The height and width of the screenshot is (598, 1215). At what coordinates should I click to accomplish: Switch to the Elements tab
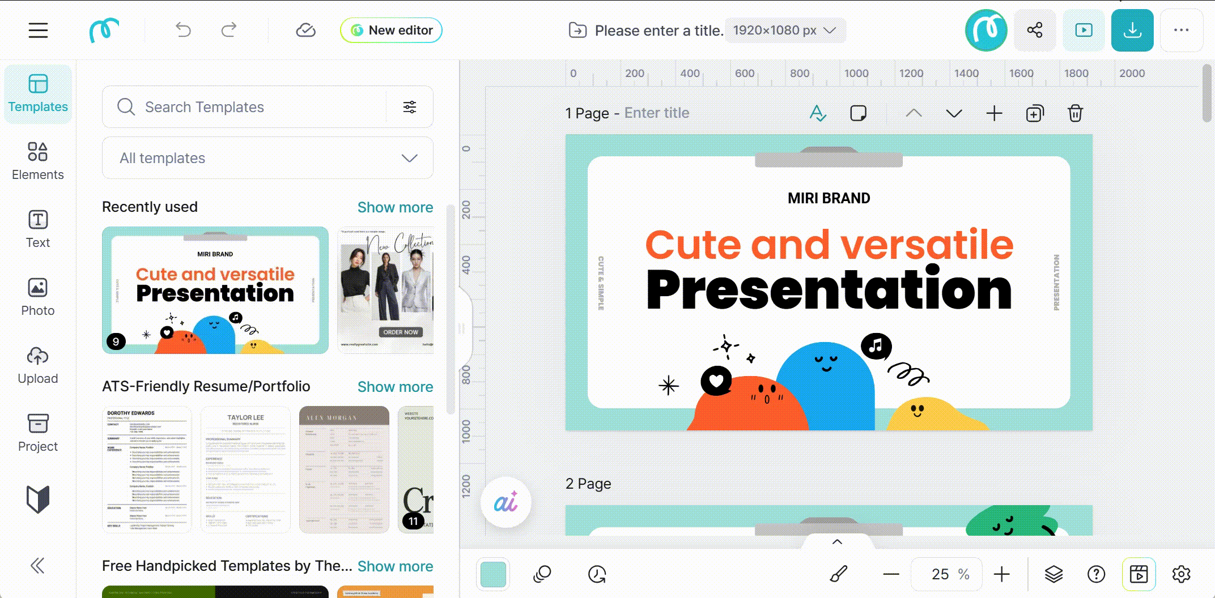(37, 161)
